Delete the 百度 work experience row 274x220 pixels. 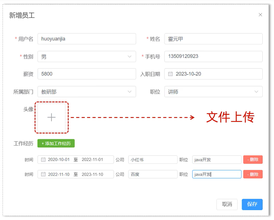coord(253,174)
